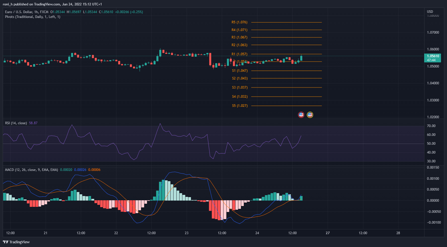Click date 27 on the time axis

(328, 233)
